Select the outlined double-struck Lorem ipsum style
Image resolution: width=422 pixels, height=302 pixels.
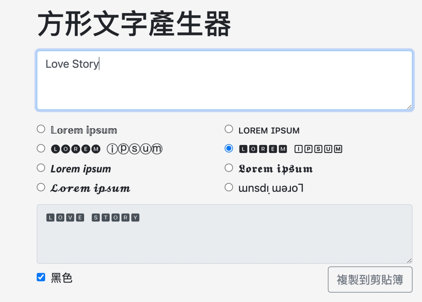pyautogui.click(x=41, y=129)
